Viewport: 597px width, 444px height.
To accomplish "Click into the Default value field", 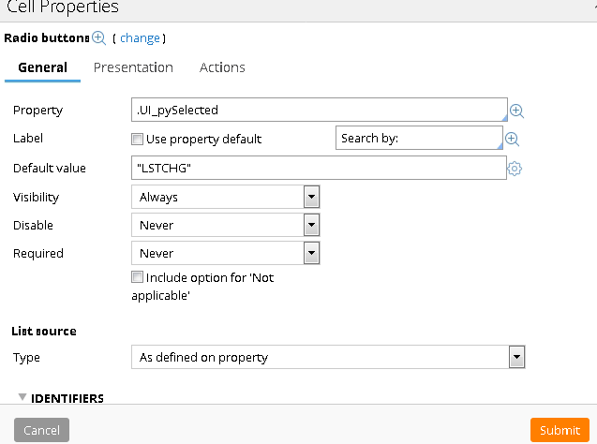I will click(x=319, y=168).
